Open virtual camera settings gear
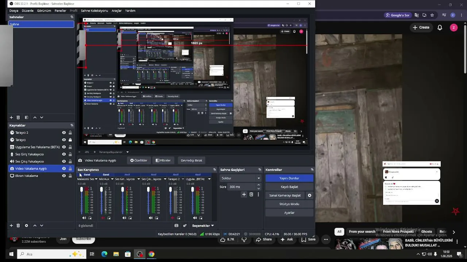This screenshot has height=262, width=467. (309, 195)
